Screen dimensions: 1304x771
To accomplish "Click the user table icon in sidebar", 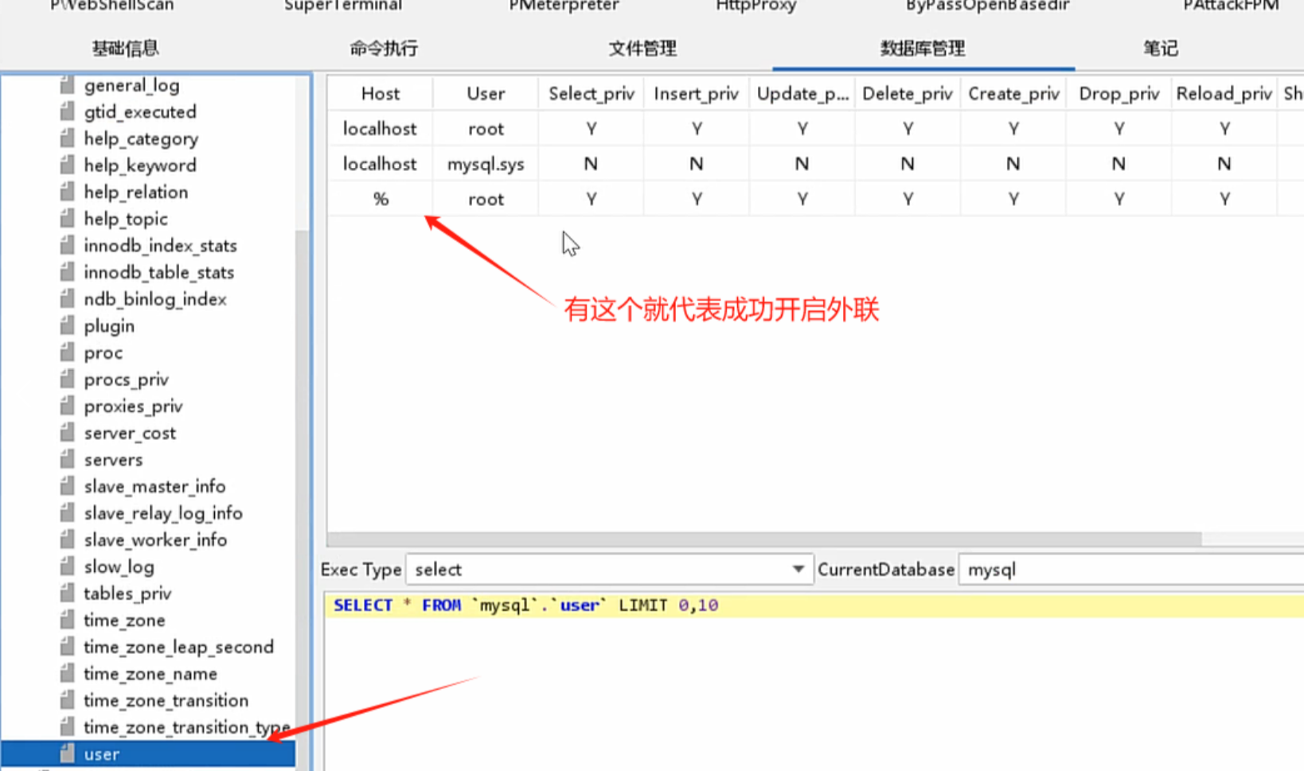I will pyautogui.click(x=68, y=753).
